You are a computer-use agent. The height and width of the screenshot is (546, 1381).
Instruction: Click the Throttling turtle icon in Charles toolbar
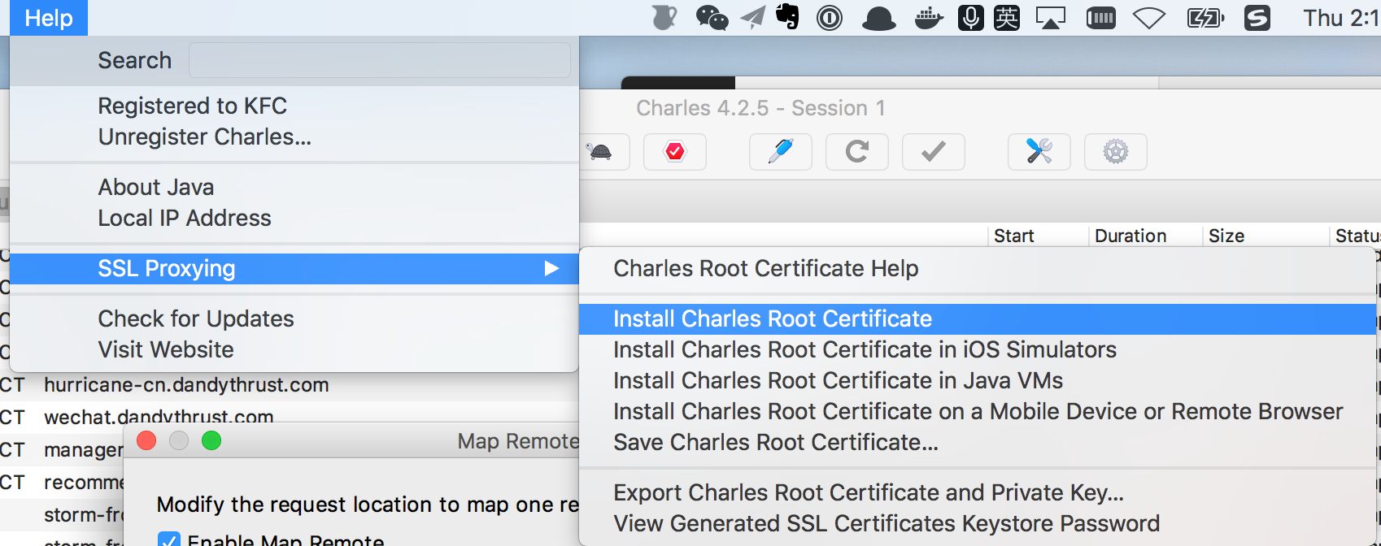click(602, 152)
